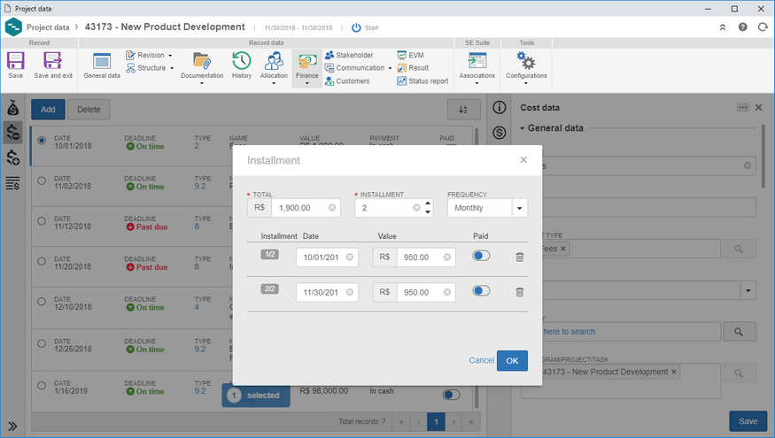Open Status report in ribbon
775x438 pixels.
422,81
